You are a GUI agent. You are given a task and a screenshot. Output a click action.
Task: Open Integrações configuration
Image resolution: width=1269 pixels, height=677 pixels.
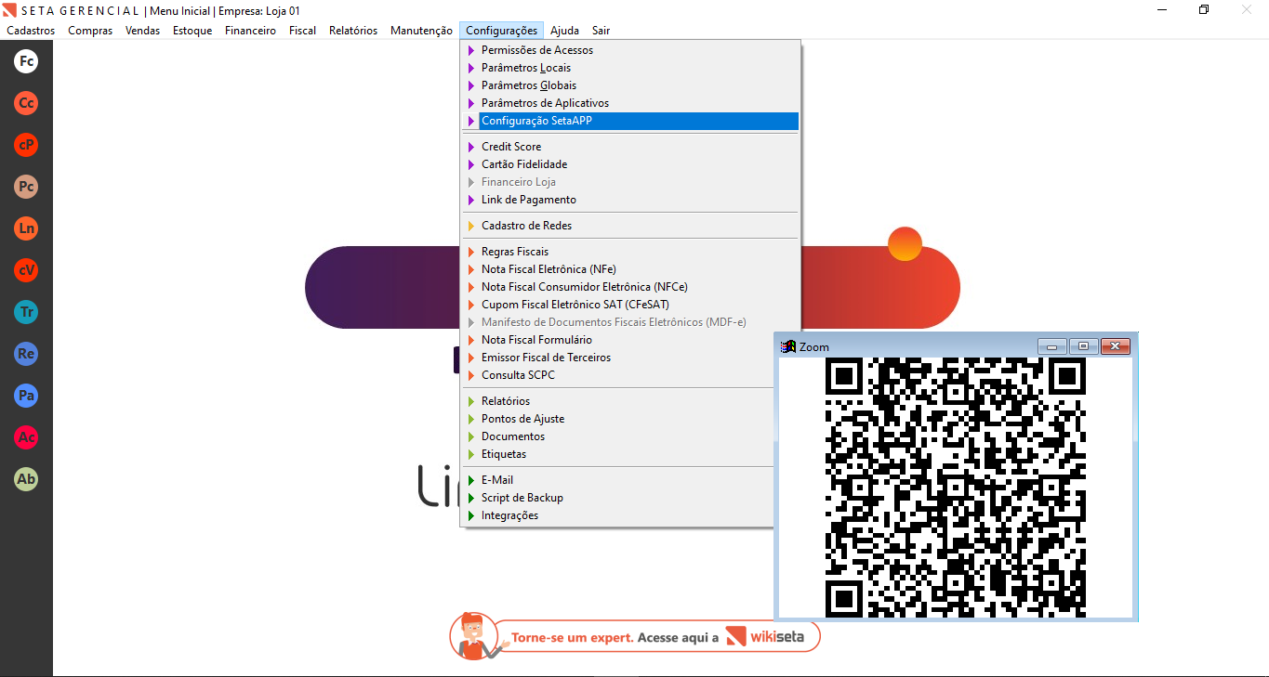click(618, 515)
